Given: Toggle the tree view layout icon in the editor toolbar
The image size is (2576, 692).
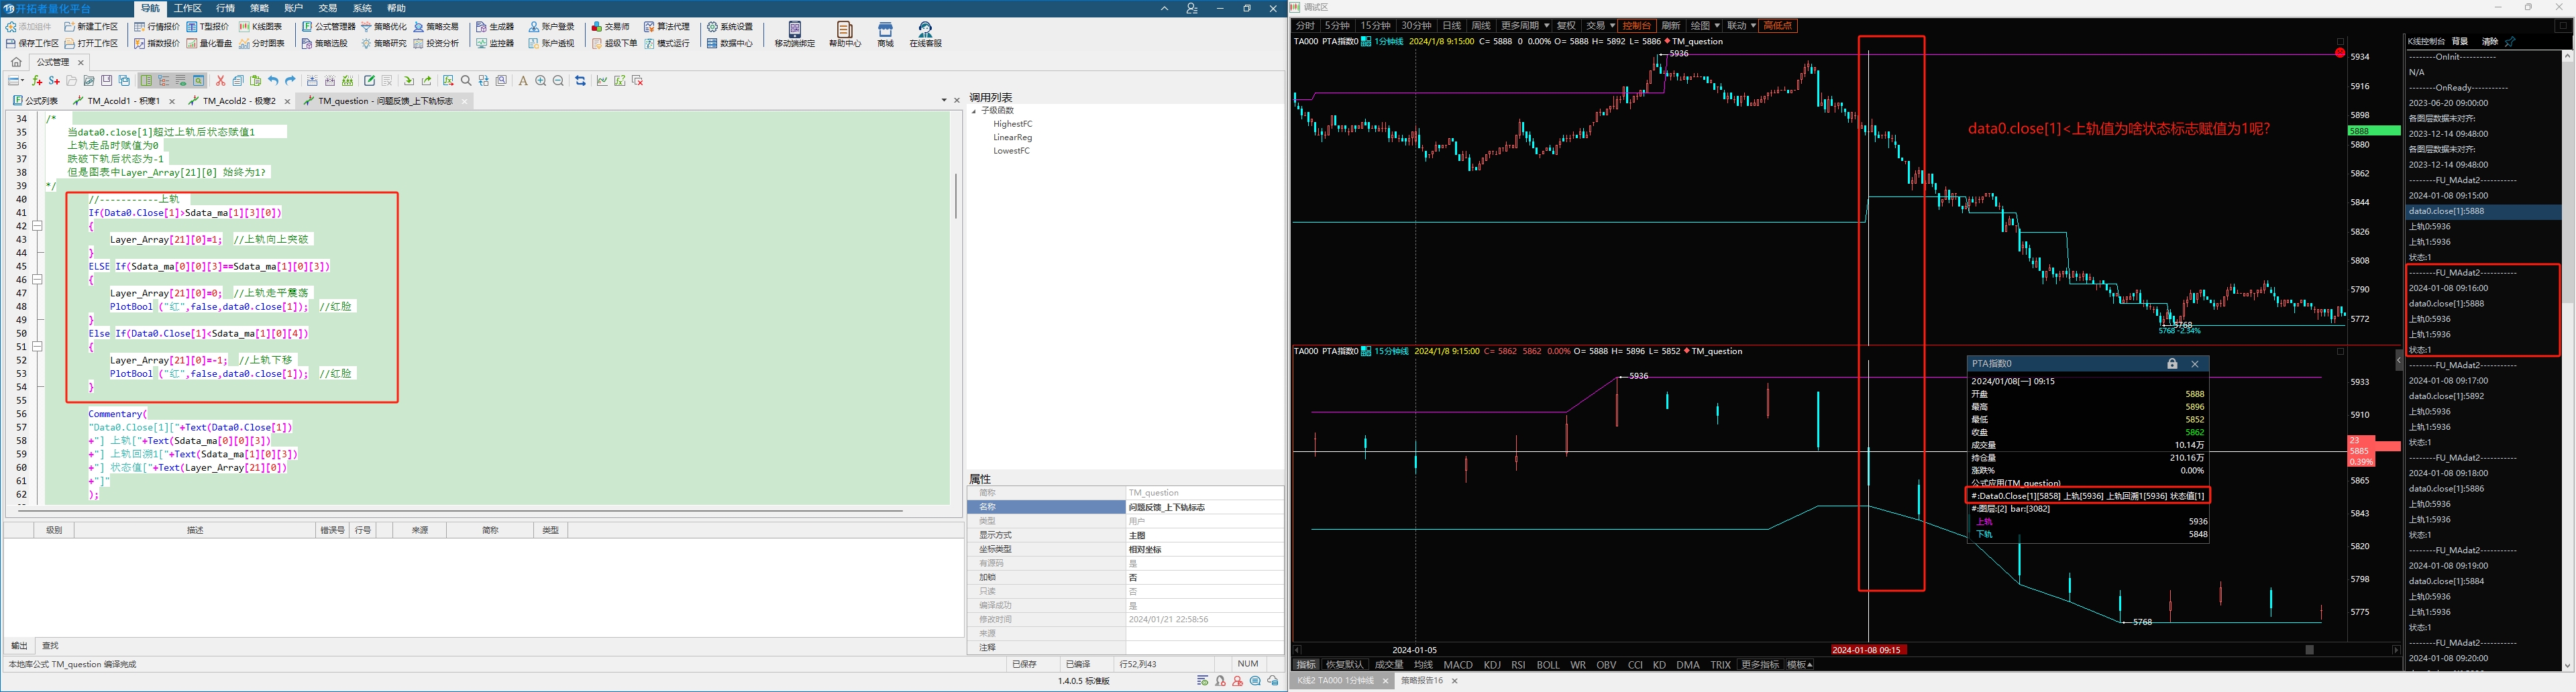Looking at the screenshot, I should 164,81.
